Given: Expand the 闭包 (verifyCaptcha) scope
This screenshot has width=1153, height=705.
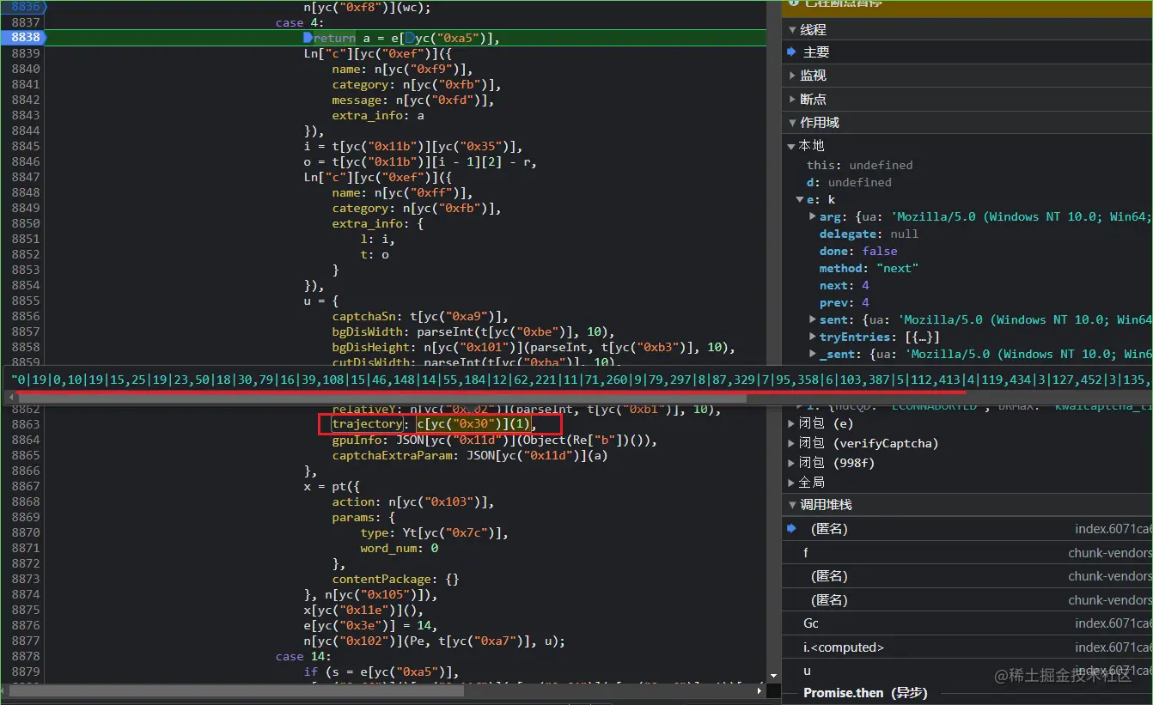Looking at the screenshot, I should 791,443.
